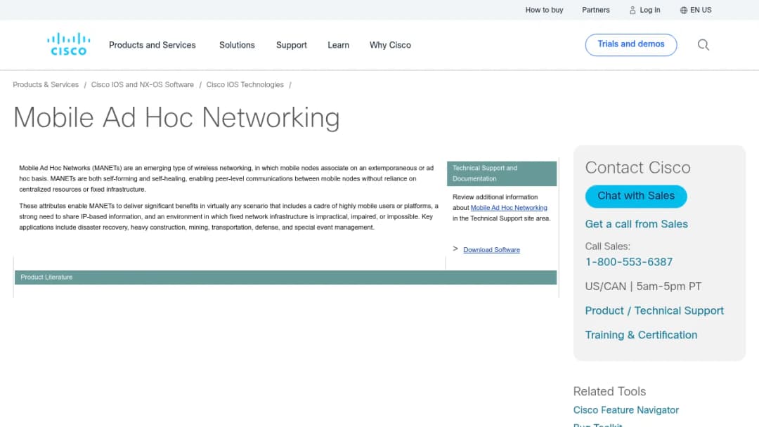Click the US/CAN | 5am-5pm PT text
The width and height of the screenshot is (759, 427).
tap(643, 287)
